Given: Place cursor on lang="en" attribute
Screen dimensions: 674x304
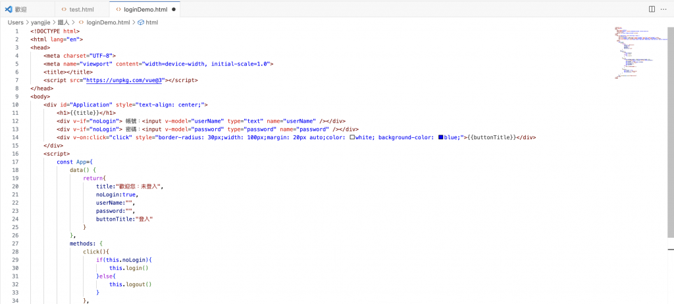Looking at the screenshot, I should 65,39.
